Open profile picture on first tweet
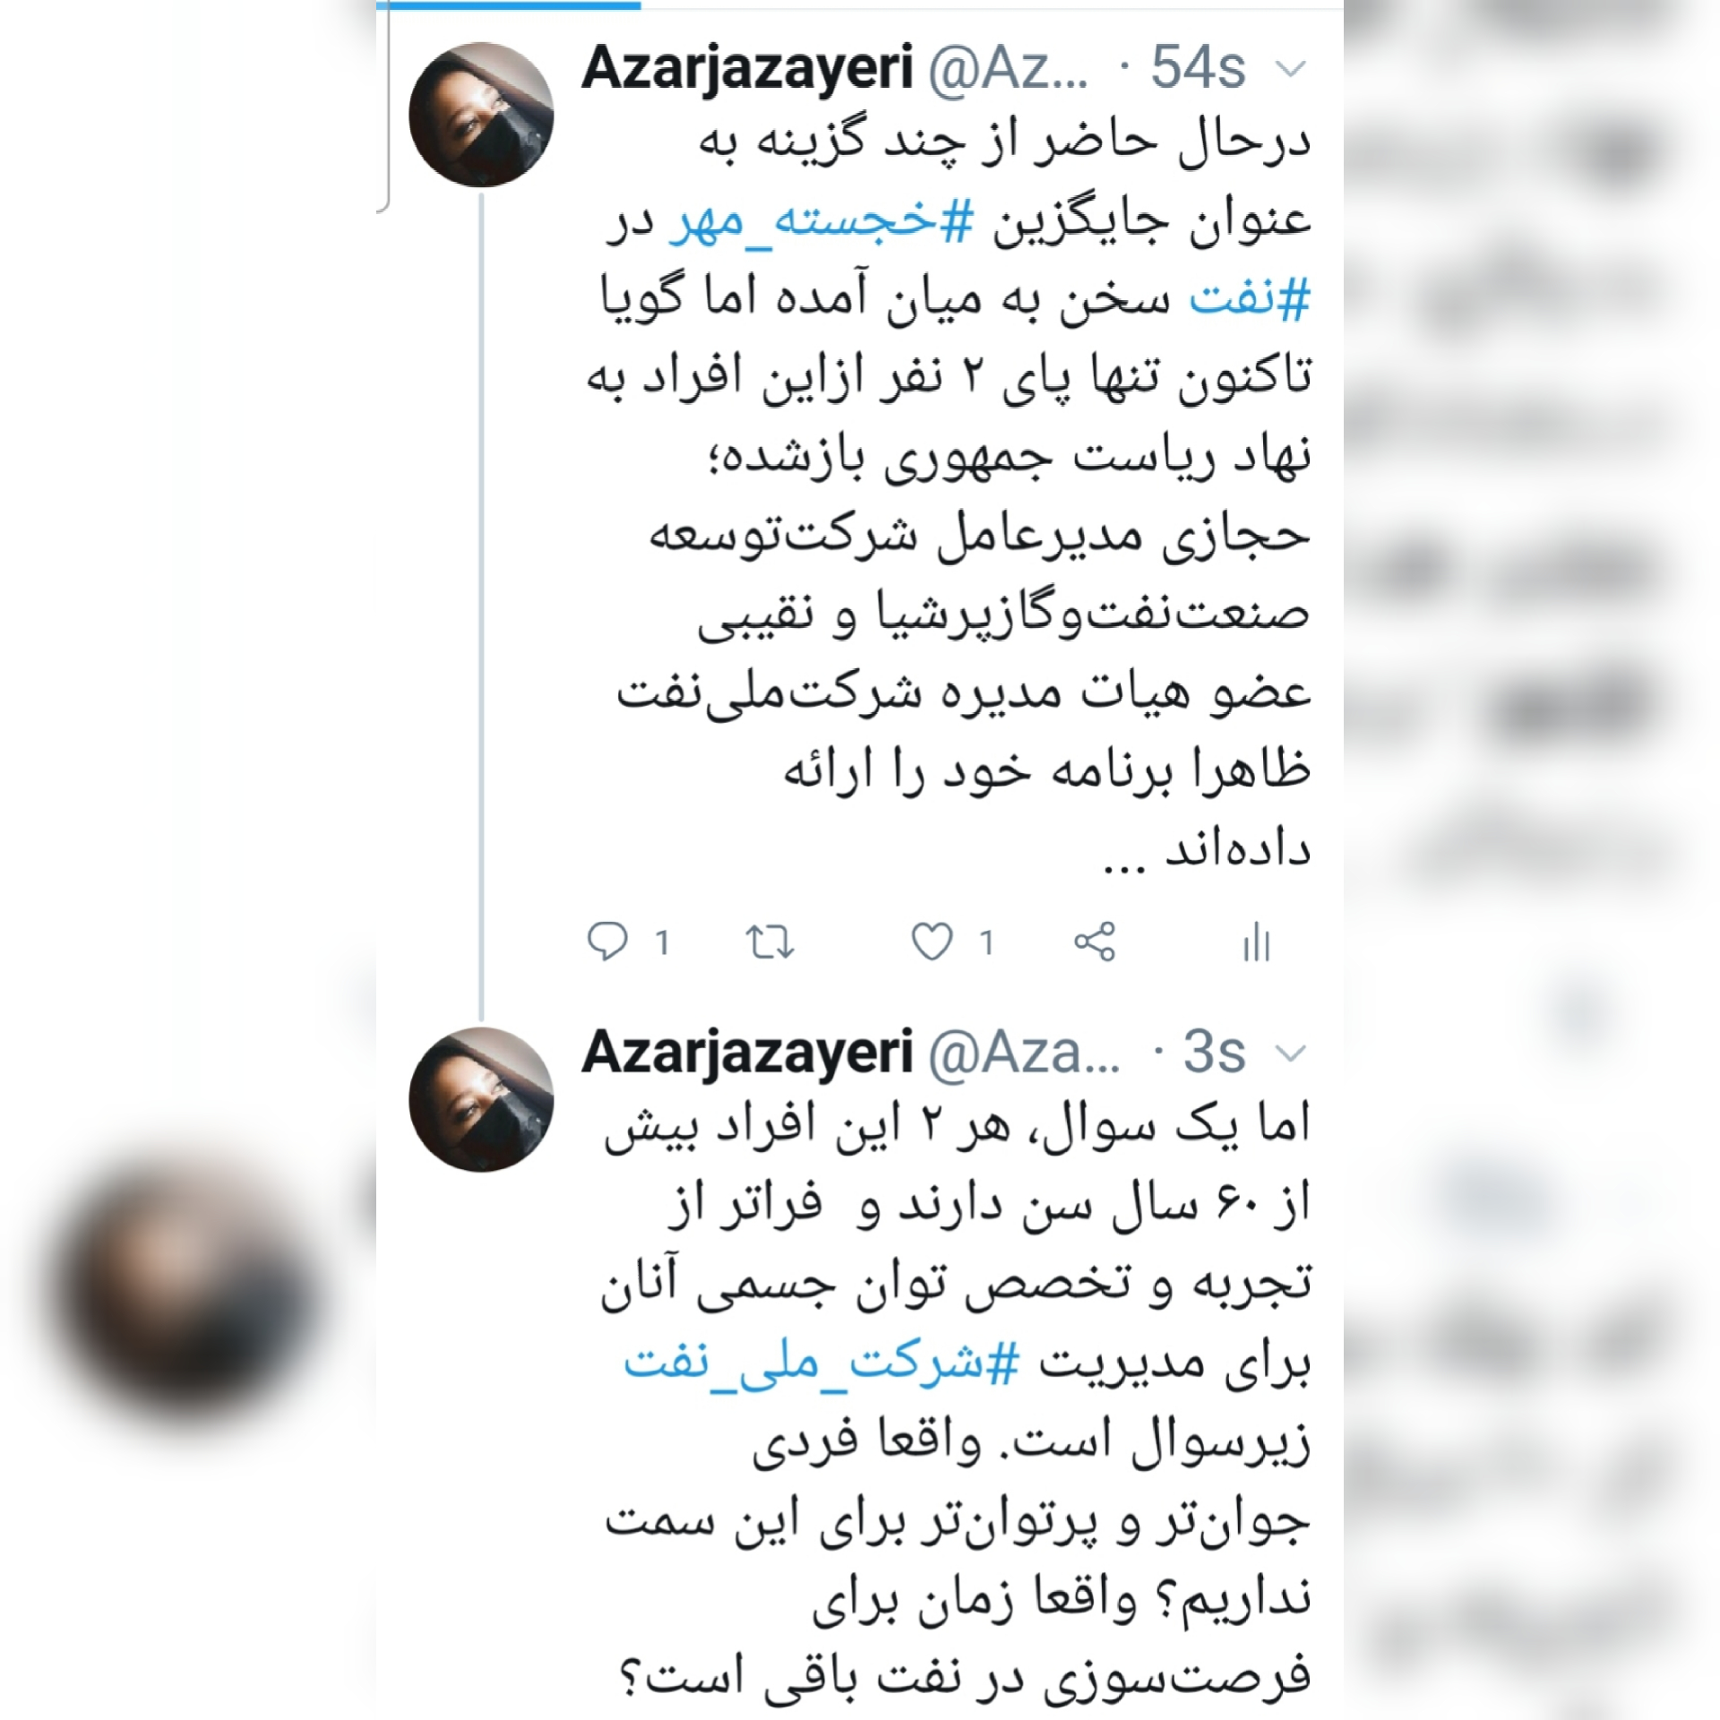Image resolution: width=1720 pixels, height=1720 pixels. coord(481,115)
